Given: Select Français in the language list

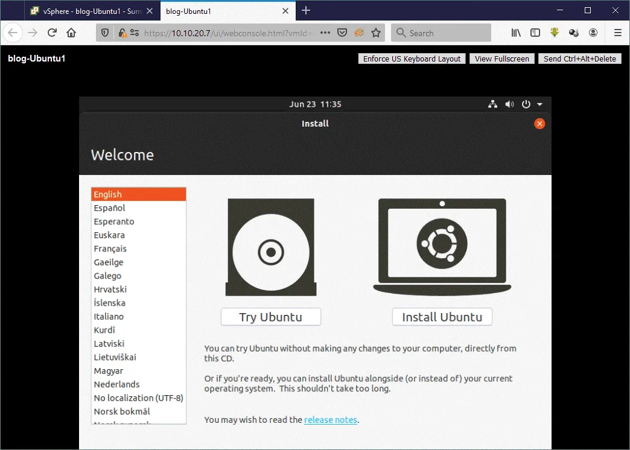Looking at the screenshot, I should click(x=110, y=249).
